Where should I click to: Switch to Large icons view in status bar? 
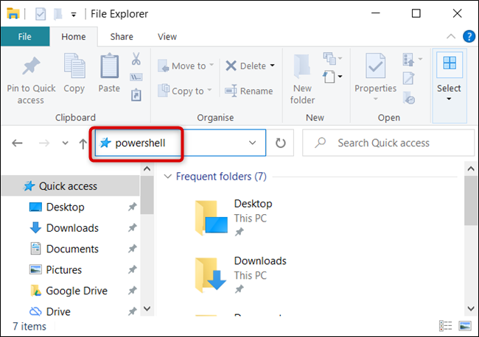click(x=465, y=326)
